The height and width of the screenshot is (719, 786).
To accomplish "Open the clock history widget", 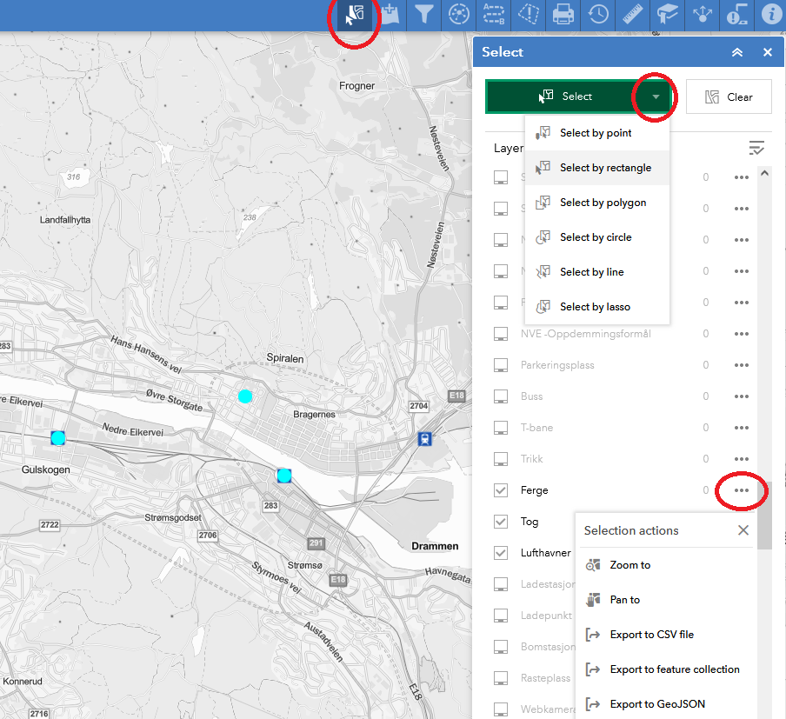I will coord(598,15).
